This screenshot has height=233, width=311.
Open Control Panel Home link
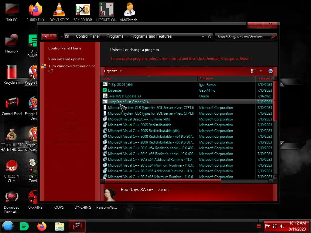tap(65, 48)
